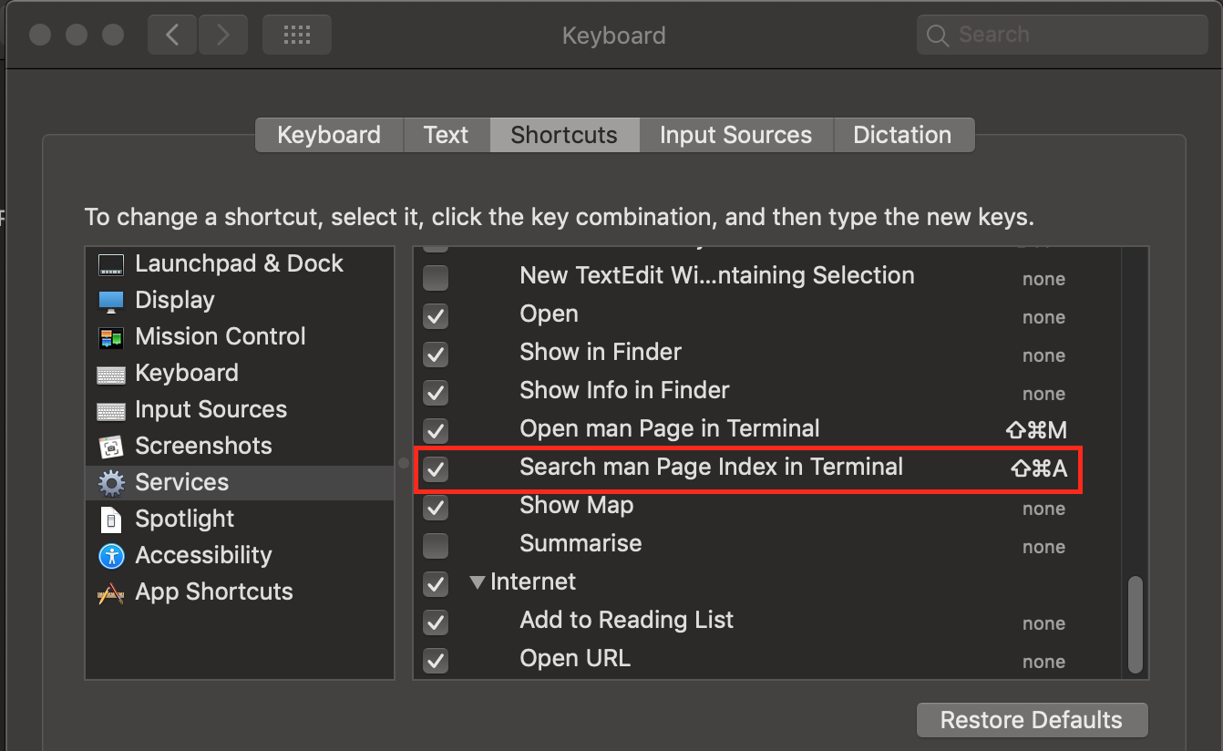This screenshot has height=751, width=1223.
Task: Click the back navigation arrow
Action: tap(171, 34)
